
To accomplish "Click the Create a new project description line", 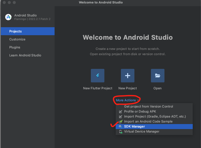I will point(128,49).
